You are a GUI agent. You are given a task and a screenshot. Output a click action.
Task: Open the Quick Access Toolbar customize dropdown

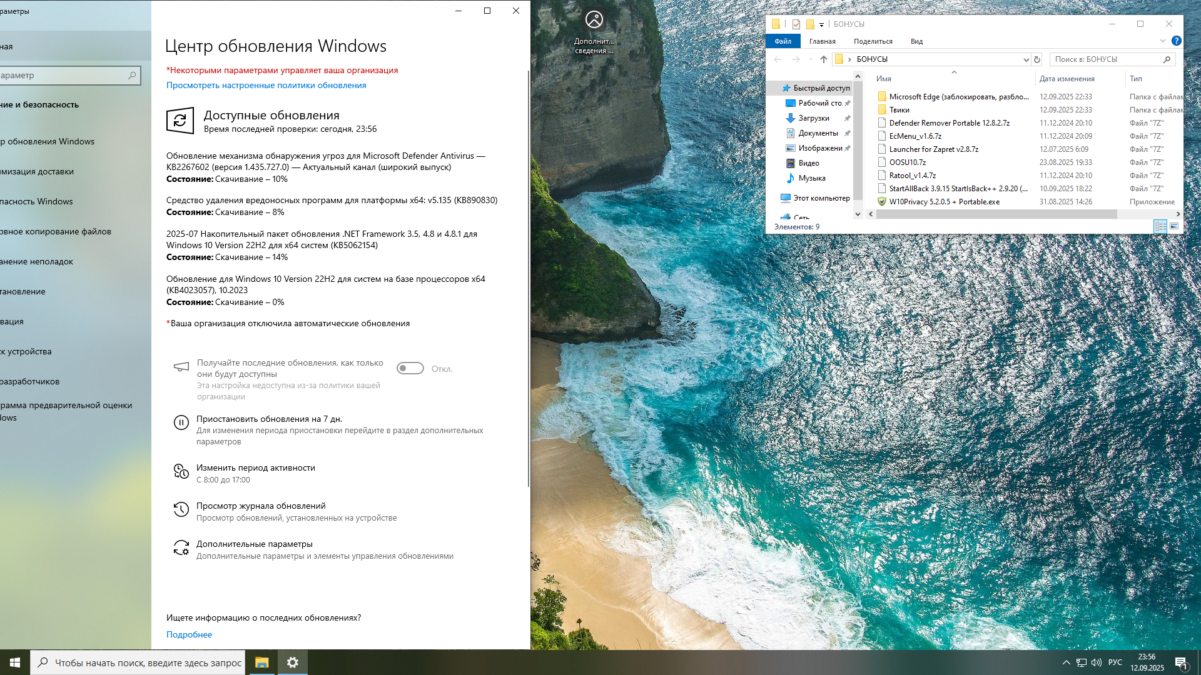(821, 25)
